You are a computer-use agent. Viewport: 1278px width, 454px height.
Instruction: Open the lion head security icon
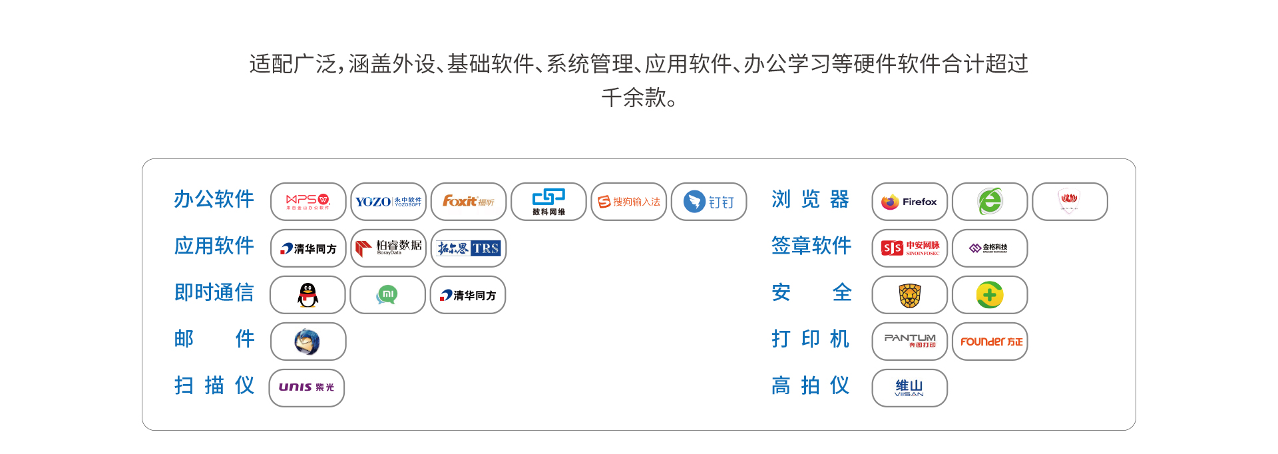[x=910, y=295]
